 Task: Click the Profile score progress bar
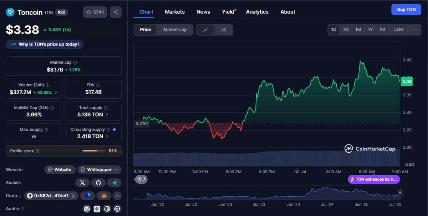pos(94,151)
